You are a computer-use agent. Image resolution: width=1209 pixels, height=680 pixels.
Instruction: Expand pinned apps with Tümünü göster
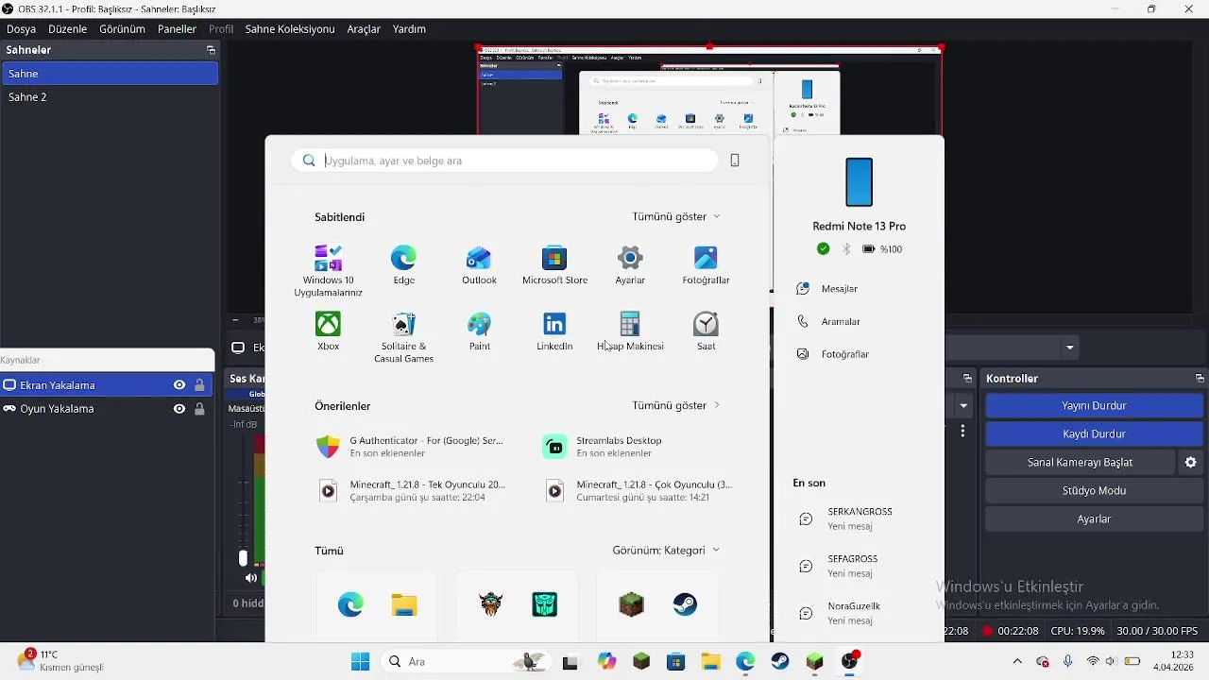tap(676, 216)
